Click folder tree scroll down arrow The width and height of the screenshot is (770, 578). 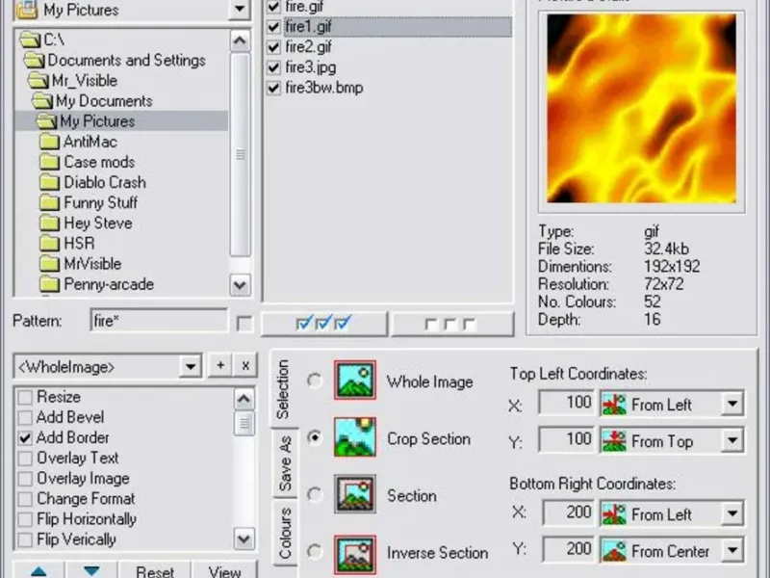pos(240,285)
